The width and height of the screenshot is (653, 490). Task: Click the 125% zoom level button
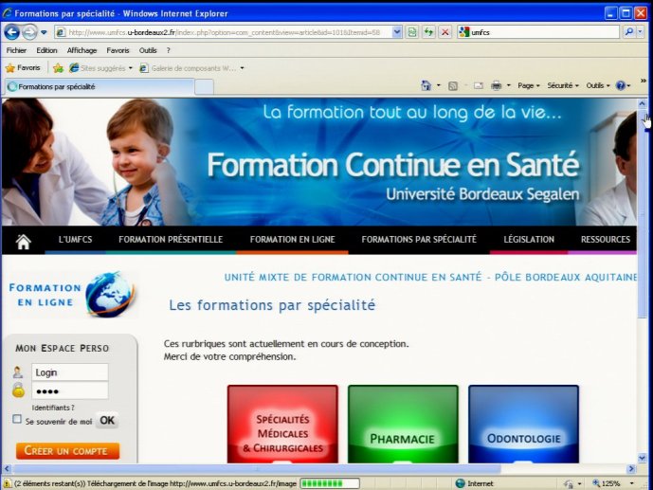(x=607, y=483)
